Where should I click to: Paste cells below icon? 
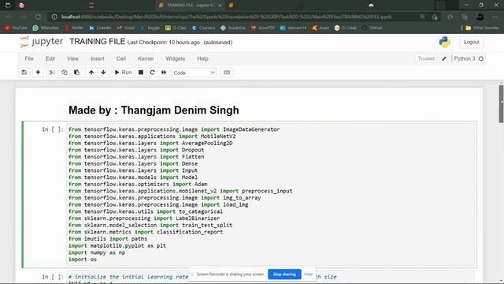click(77, 73)
